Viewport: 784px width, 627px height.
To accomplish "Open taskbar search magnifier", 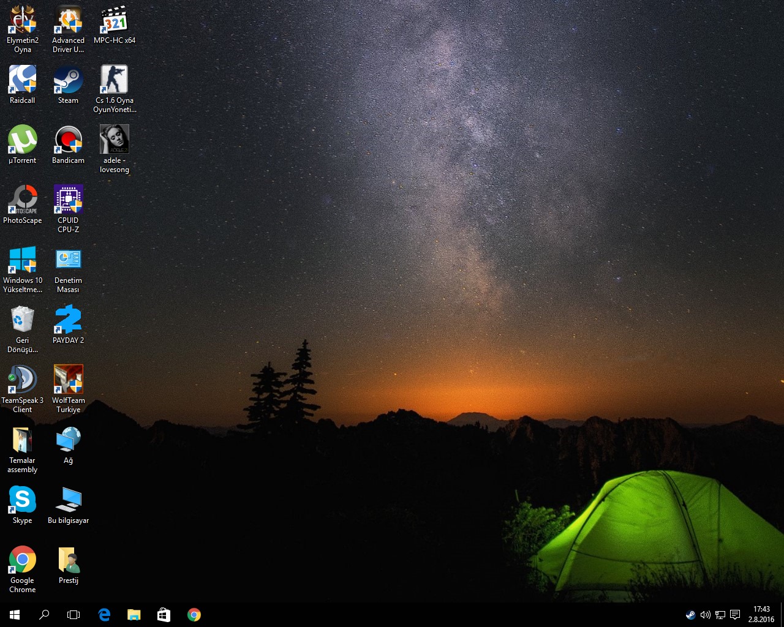I will [44, 615].
